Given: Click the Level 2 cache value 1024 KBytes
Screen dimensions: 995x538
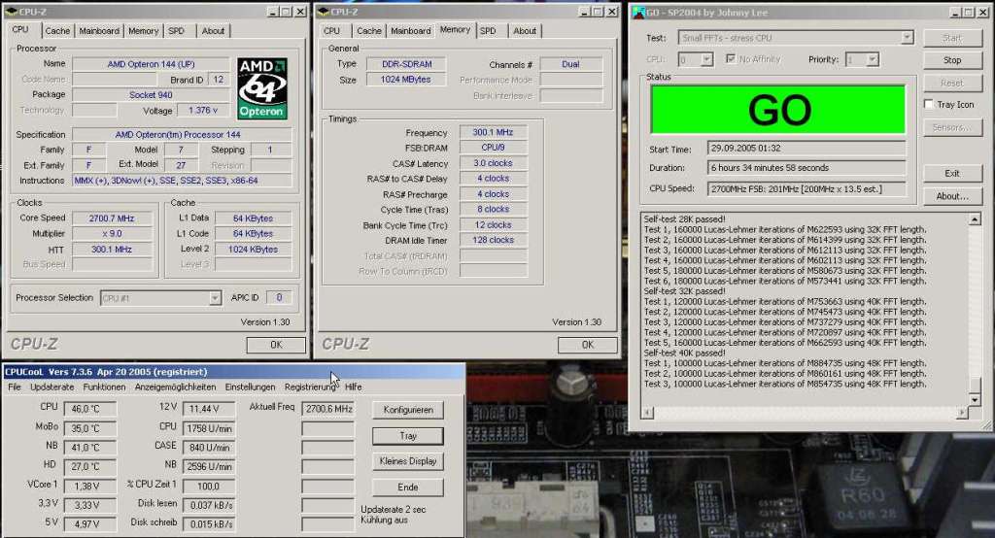Looking at the screenshot, I should point(254,250).
